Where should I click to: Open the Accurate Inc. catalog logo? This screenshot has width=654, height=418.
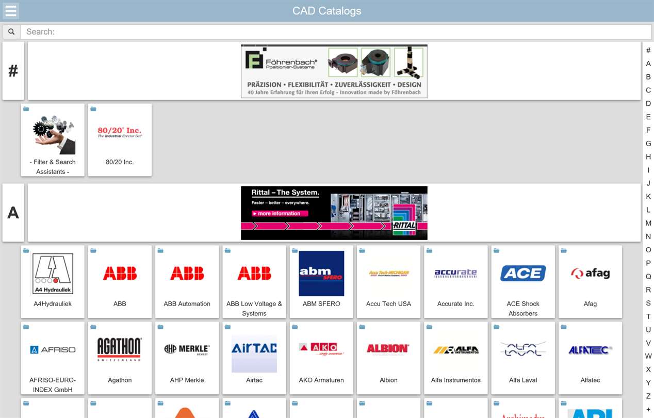456,274
